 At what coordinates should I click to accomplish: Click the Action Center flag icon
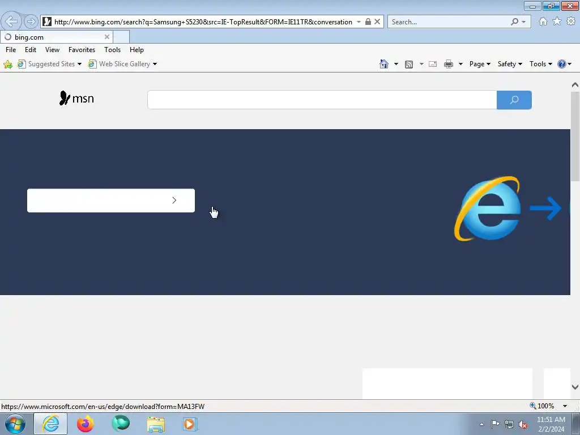pyautogui.click(x=495, y=424)
